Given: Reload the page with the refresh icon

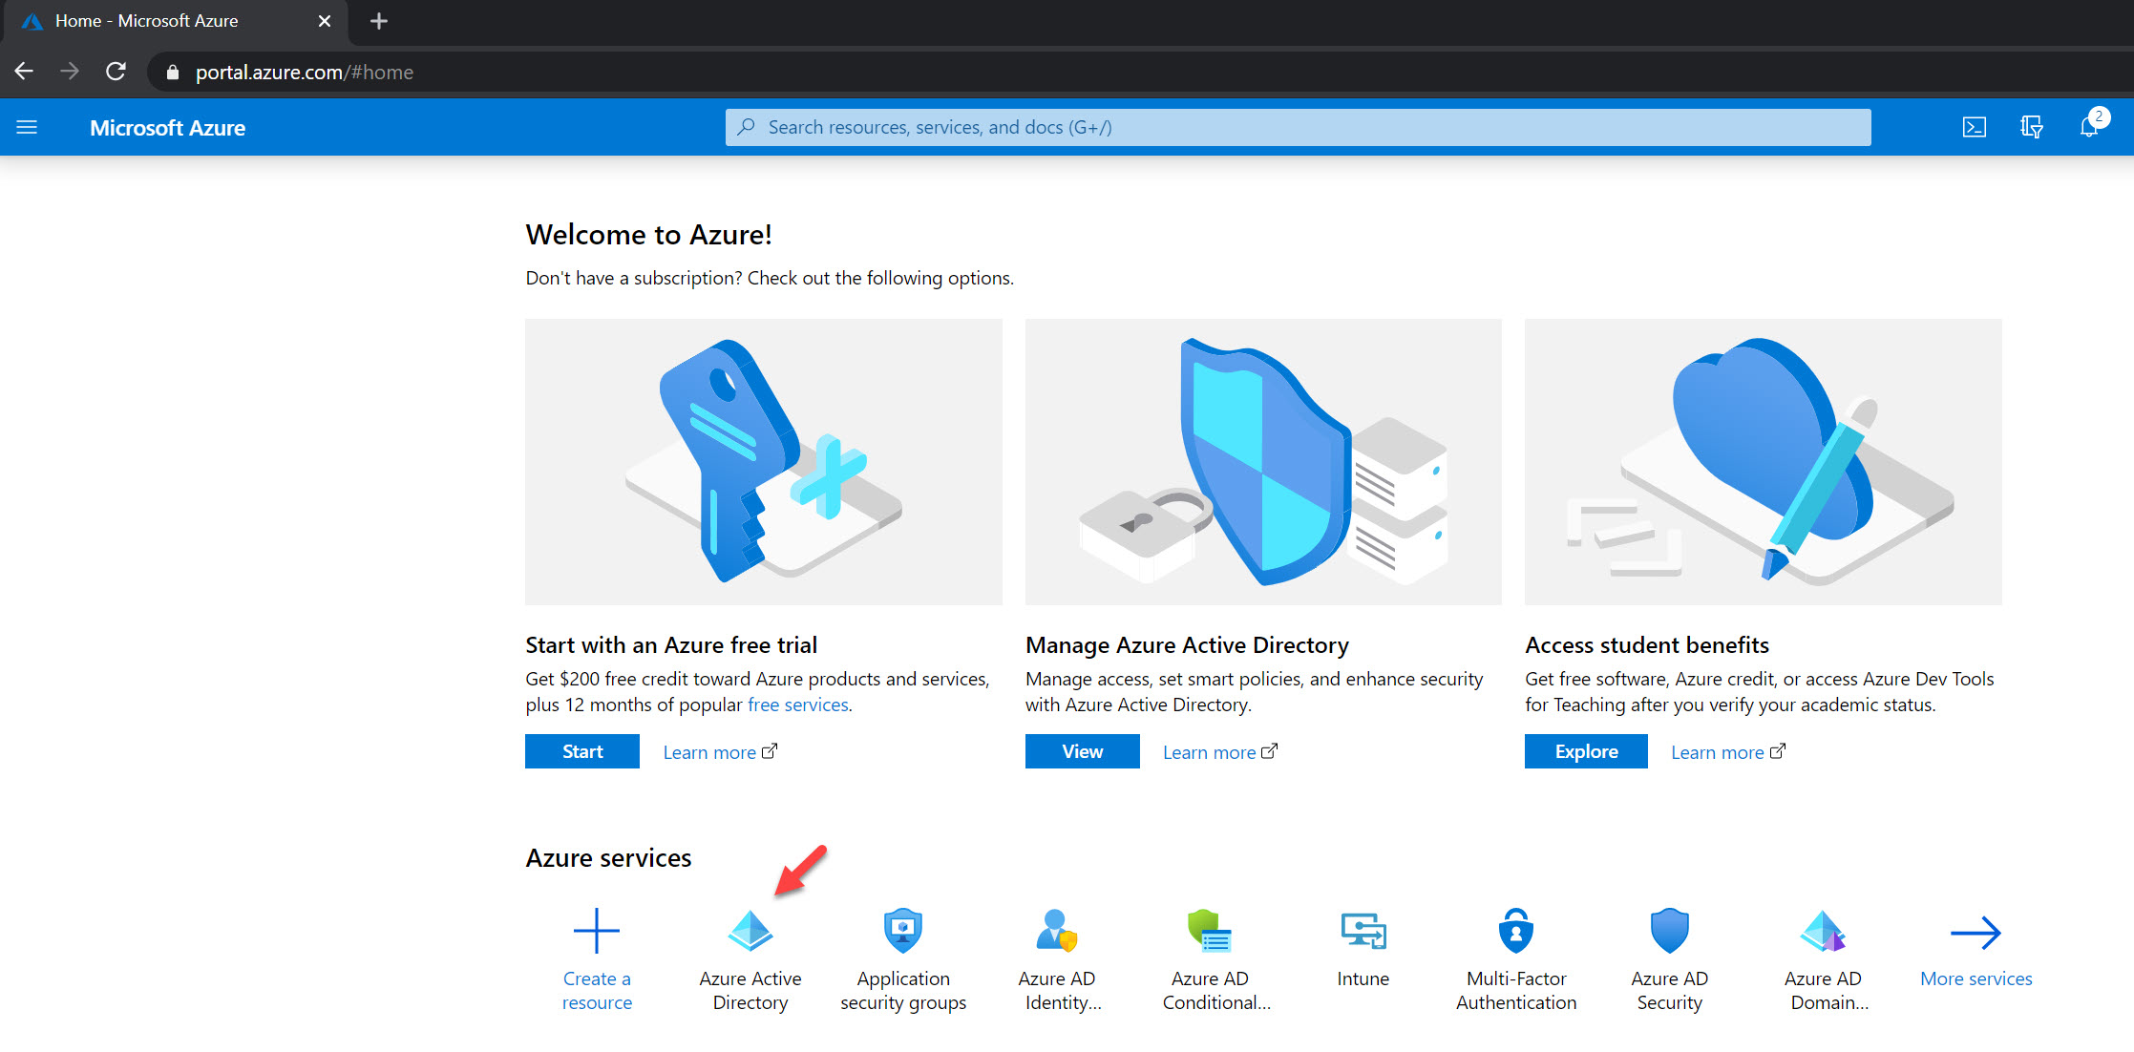Looking at the screenshot, I should coord(116,71).
